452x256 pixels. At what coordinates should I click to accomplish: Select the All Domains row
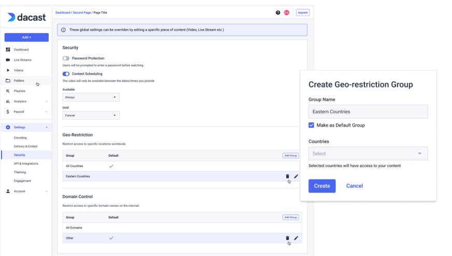182,228
